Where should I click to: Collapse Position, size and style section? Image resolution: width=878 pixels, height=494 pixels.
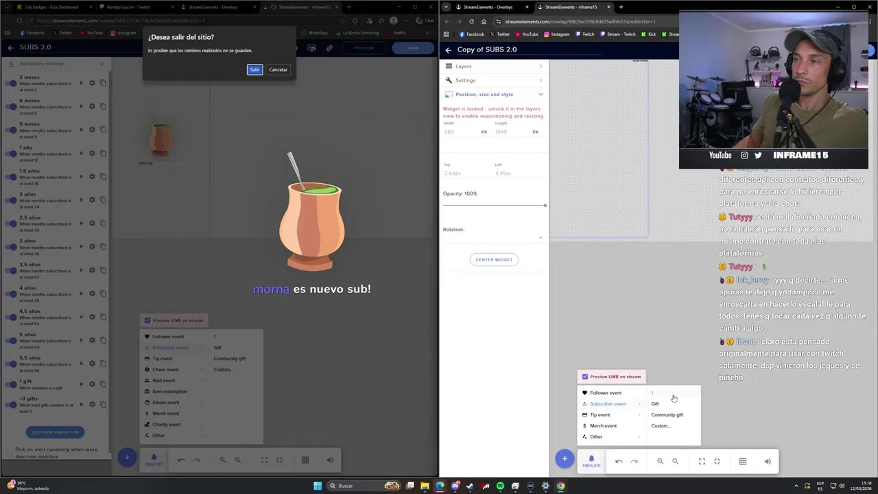494,94
